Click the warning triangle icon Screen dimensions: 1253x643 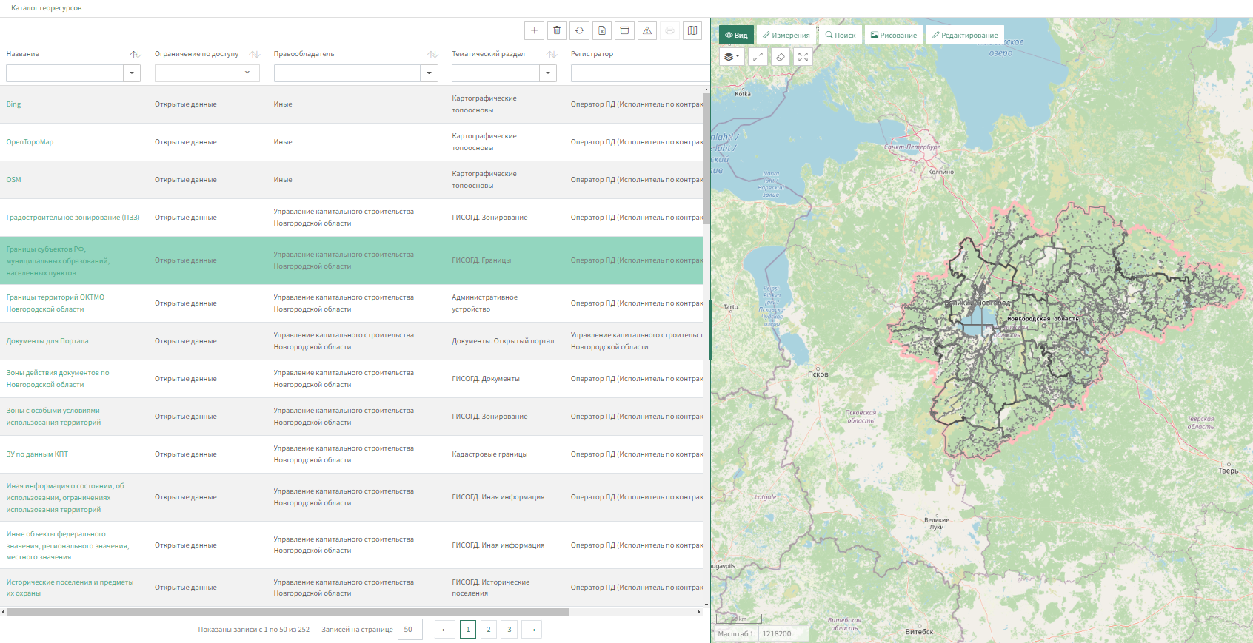647,30
